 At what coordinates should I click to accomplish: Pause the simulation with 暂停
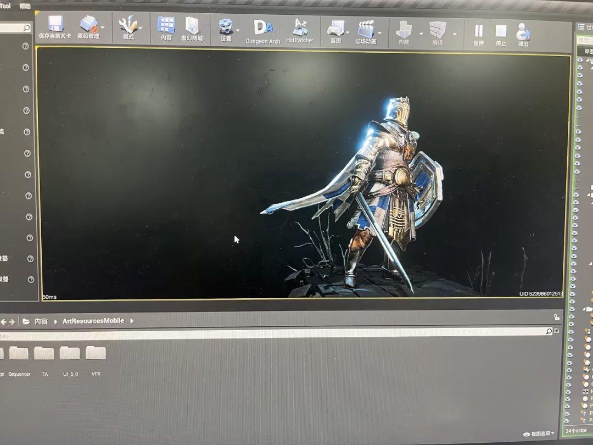coord(479,35)
